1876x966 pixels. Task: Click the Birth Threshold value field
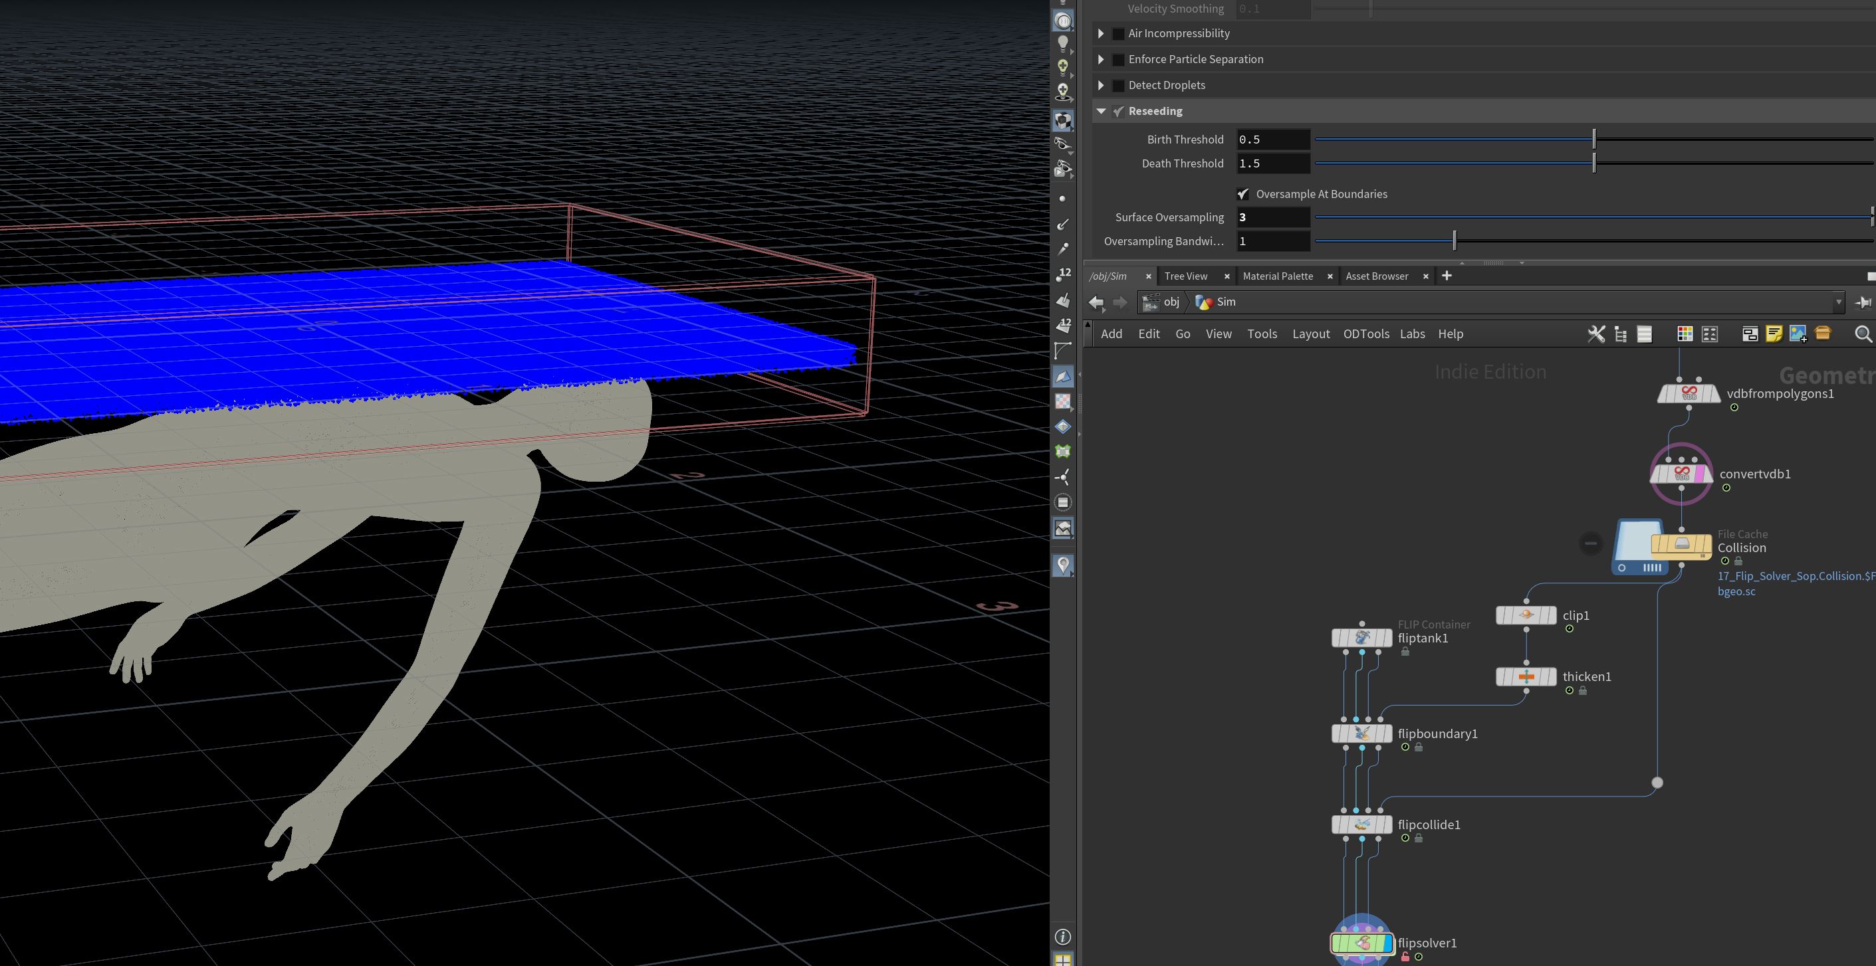click(1273, 140)
